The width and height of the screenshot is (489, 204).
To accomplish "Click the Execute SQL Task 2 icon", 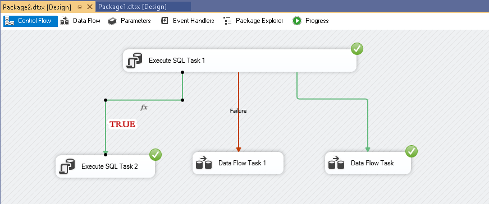I will coord(67,166).
